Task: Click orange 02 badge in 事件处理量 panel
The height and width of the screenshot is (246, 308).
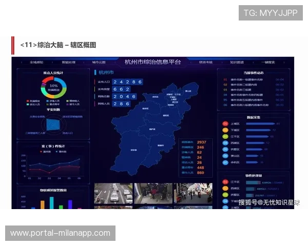Action: [225, 189]
